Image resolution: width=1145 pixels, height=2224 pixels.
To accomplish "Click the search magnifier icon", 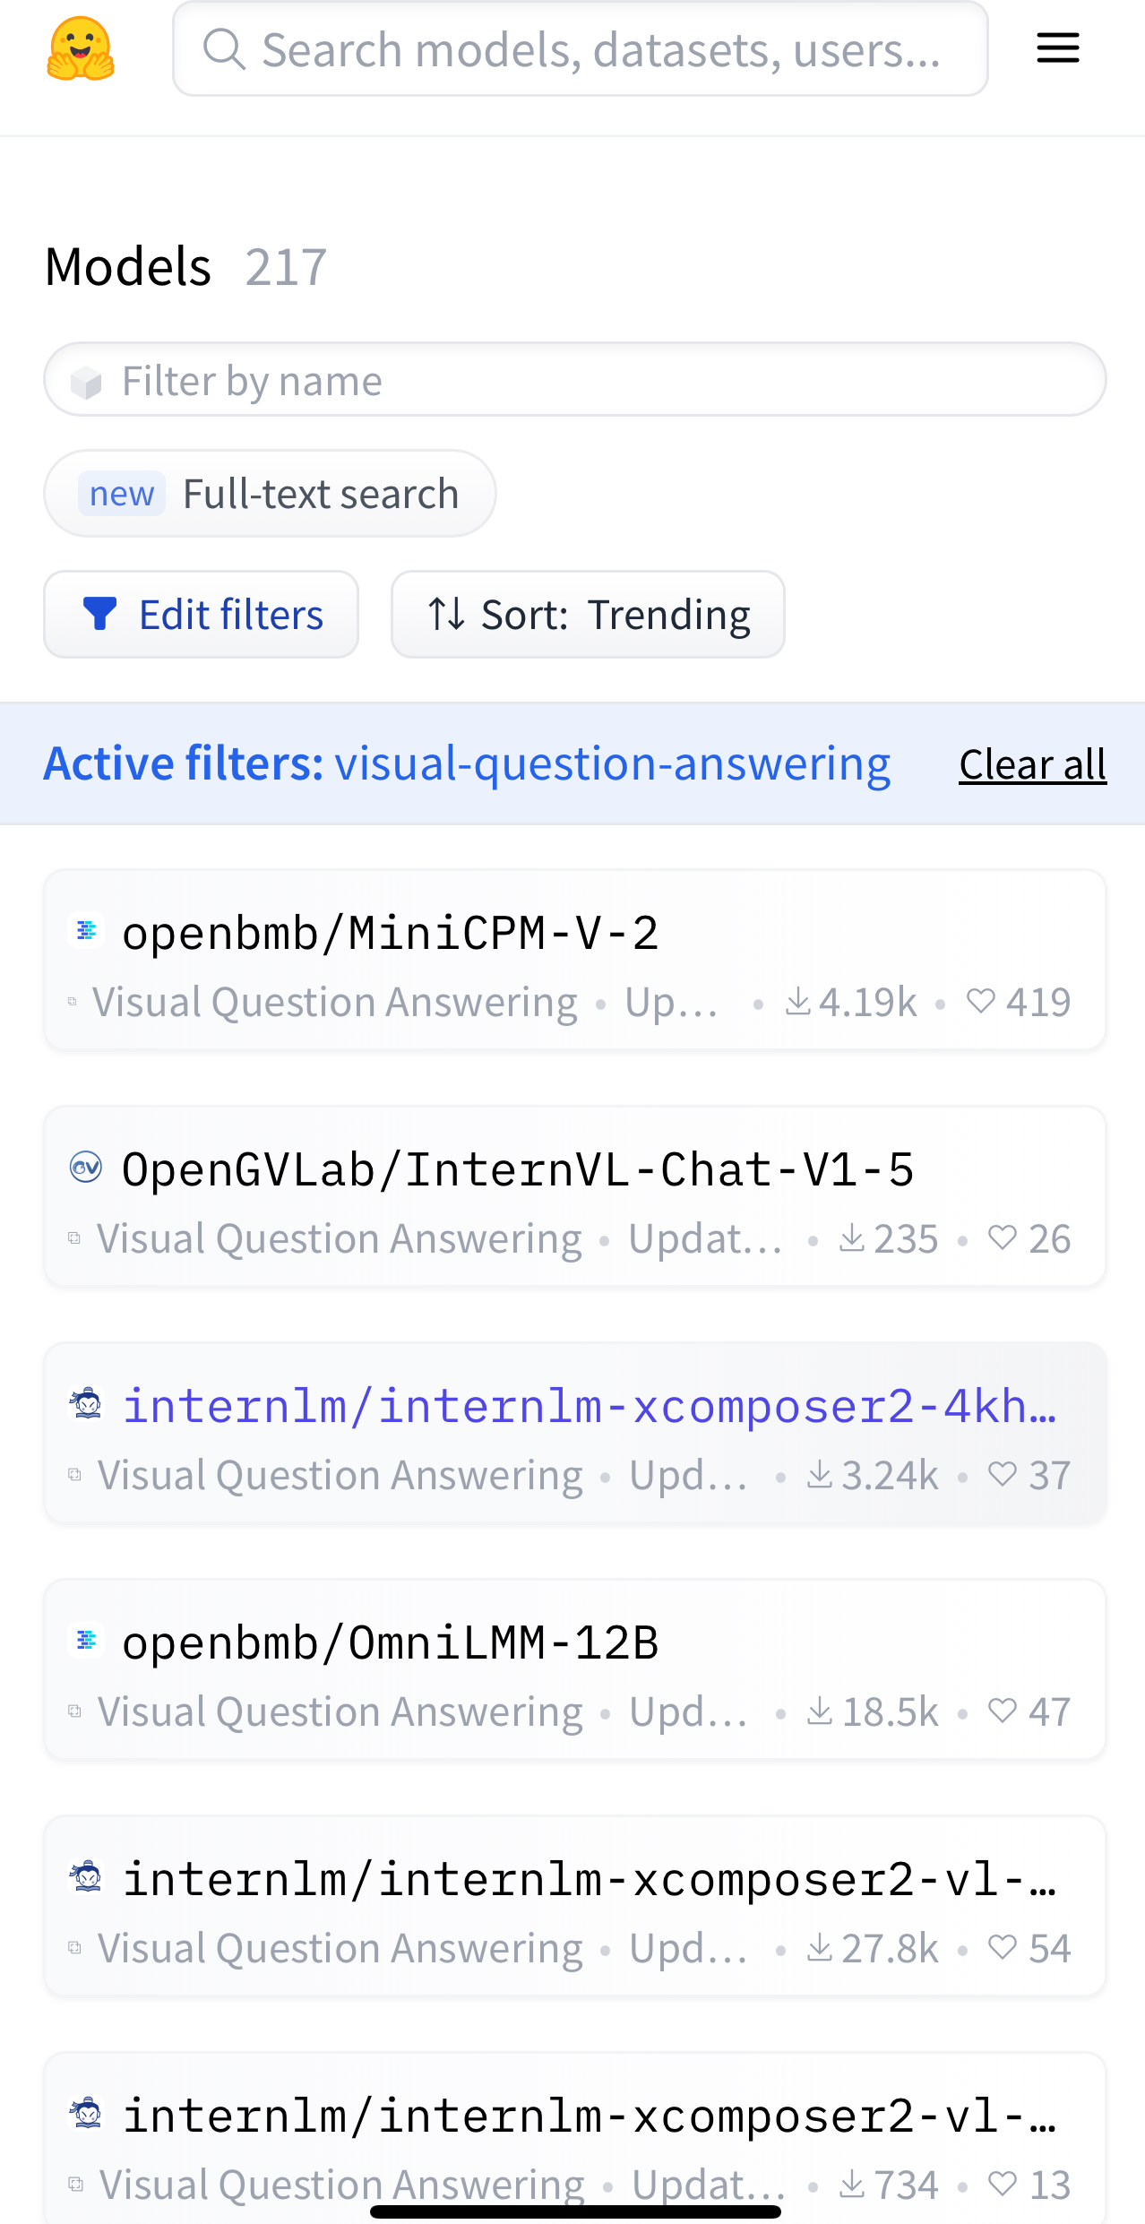I will click(x=224, y=49).
